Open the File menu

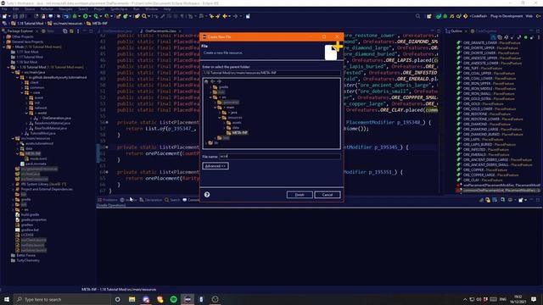click(4, 9)
